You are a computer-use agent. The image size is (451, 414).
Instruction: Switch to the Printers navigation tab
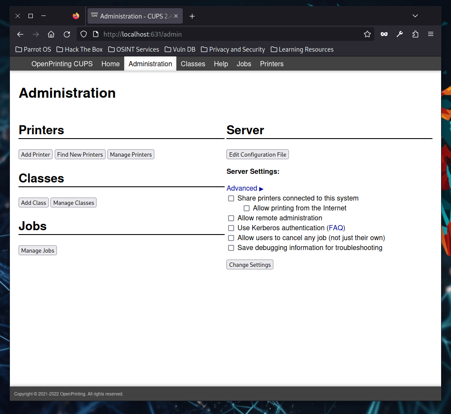pos(272,64)
